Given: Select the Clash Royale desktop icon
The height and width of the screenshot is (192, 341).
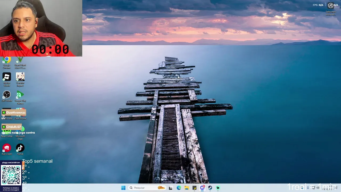Looking at the screenshot, I should pyautogui.click(x=20, y=114).
